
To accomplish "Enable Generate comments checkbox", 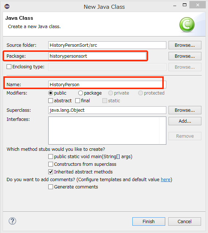I will click(x=50, y=187).
